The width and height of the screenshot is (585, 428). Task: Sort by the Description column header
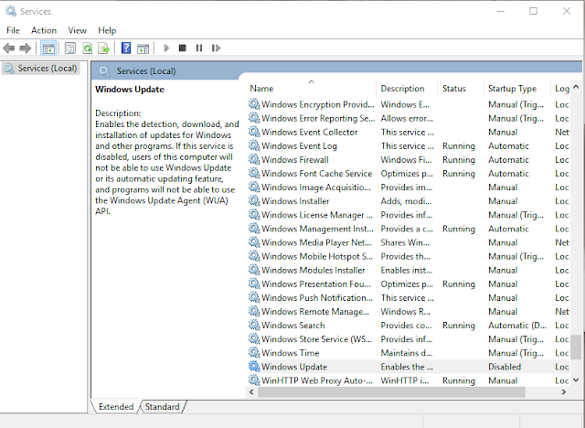(x=407, y=89)
